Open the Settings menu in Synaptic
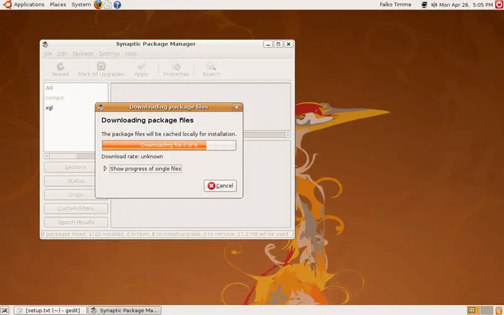Image resolution: width=504 pixels, height=315 pixels. click(109, 54)
